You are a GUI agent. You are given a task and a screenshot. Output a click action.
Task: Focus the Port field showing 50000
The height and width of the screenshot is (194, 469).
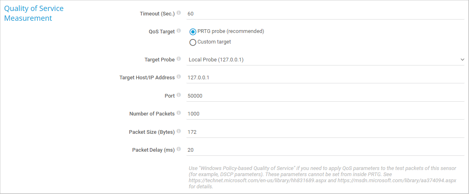tap(325, 96)
